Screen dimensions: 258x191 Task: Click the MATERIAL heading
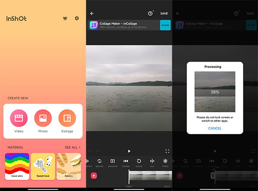pyautogui.click(x=15, y=148)
